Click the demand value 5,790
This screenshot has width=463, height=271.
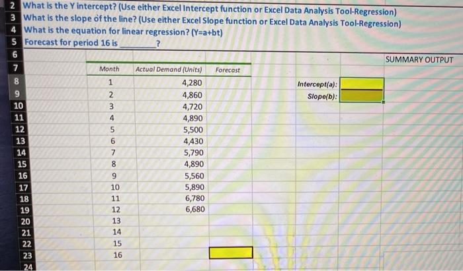coord(194,153)
